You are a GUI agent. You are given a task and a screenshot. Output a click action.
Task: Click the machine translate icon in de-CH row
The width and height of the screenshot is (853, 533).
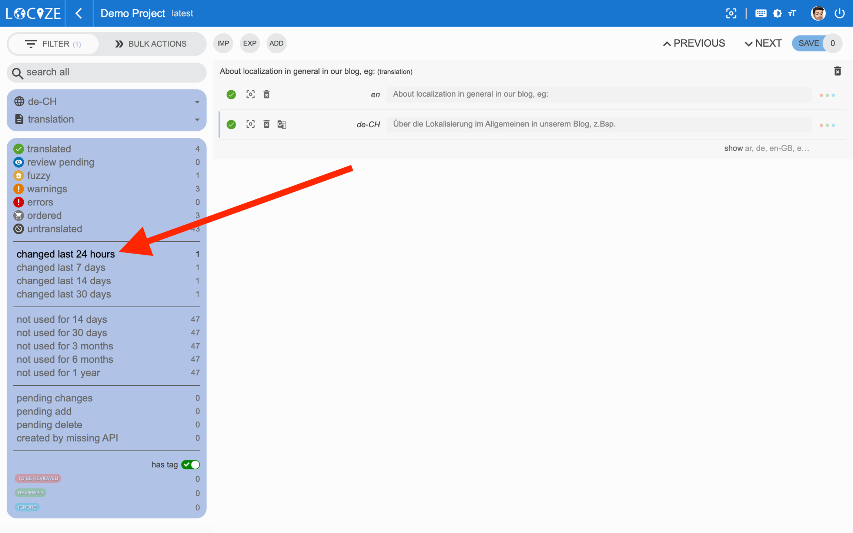pyautogui.click(x=282, y=124)
